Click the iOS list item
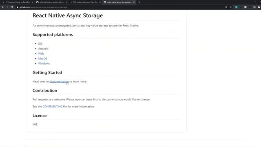Viewport: 261px width, 147px height. pyautogui.click(x=40, y=44)
